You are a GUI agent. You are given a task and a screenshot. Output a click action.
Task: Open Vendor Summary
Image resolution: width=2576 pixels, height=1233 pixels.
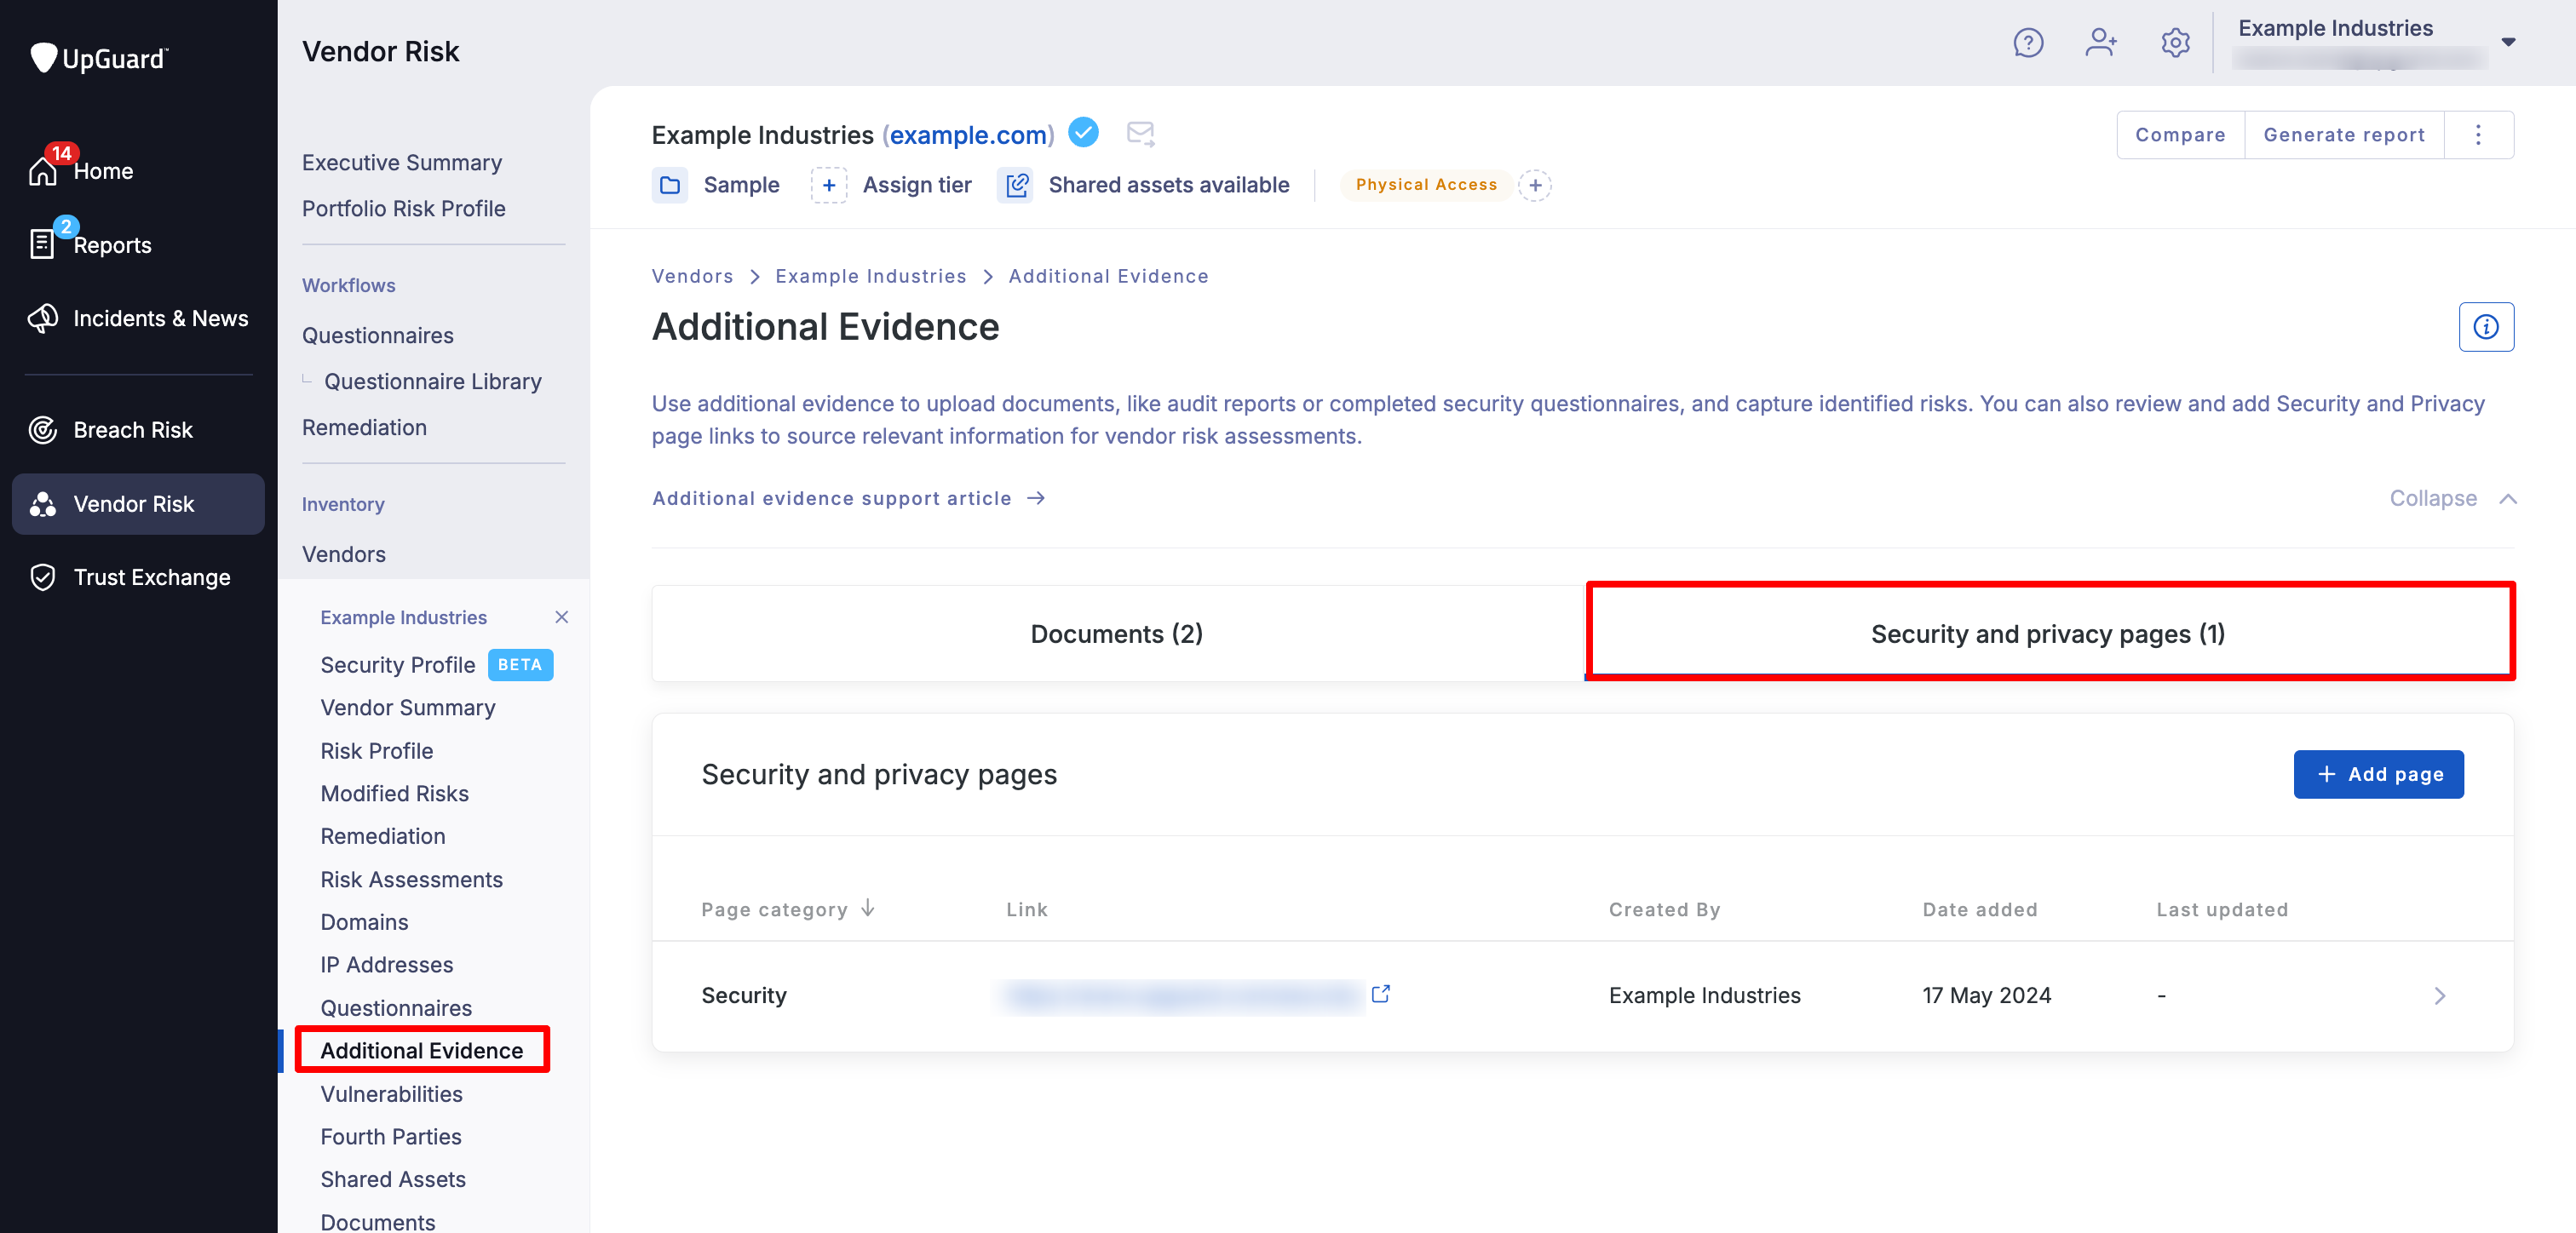click(408, 707)
